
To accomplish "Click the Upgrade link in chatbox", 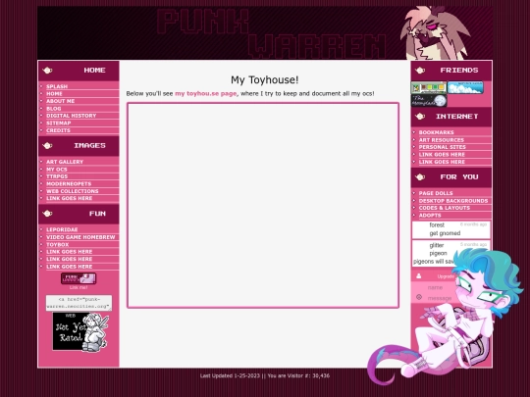I will point(446,276).
